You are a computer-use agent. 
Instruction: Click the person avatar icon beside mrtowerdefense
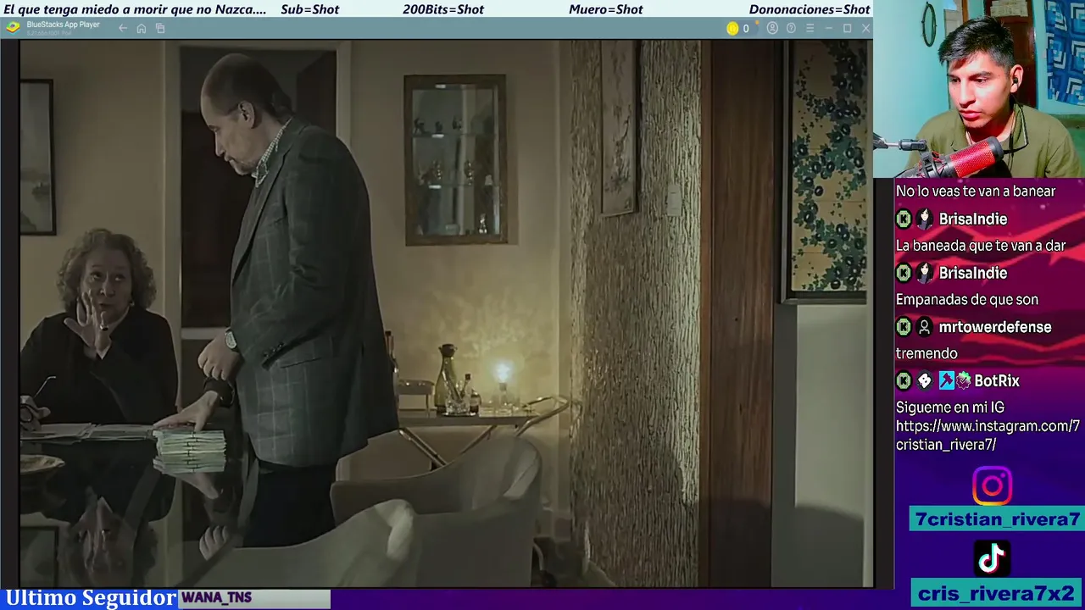(x=925, y=327)
